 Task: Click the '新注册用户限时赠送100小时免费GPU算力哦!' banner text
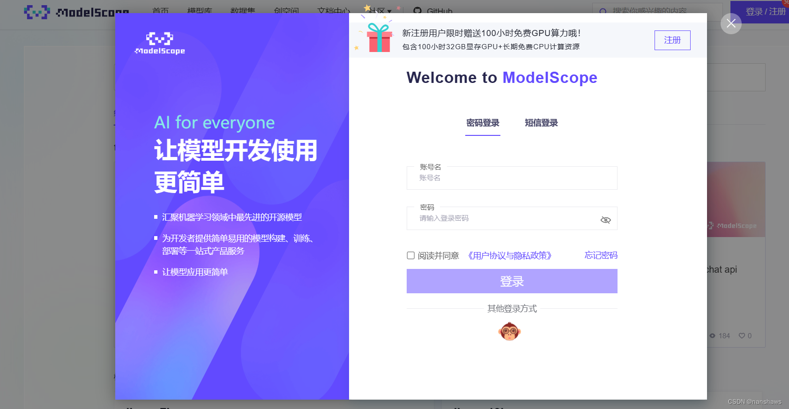tap(491, 33)
